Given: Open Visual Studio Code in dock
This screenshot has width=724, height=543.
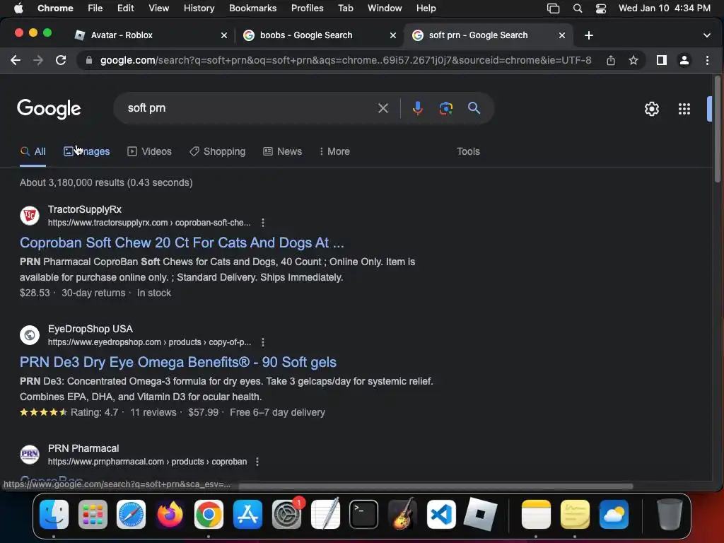Looking at the screenshot, I should (x=441, y=514).
